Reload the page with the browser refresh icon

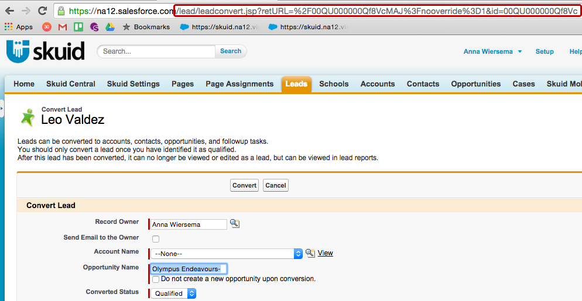point(42,11)
